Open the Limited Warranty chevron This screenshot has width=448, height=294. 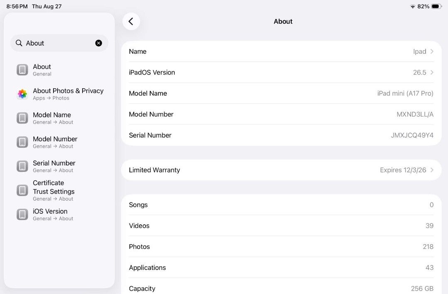pos(432,170)
